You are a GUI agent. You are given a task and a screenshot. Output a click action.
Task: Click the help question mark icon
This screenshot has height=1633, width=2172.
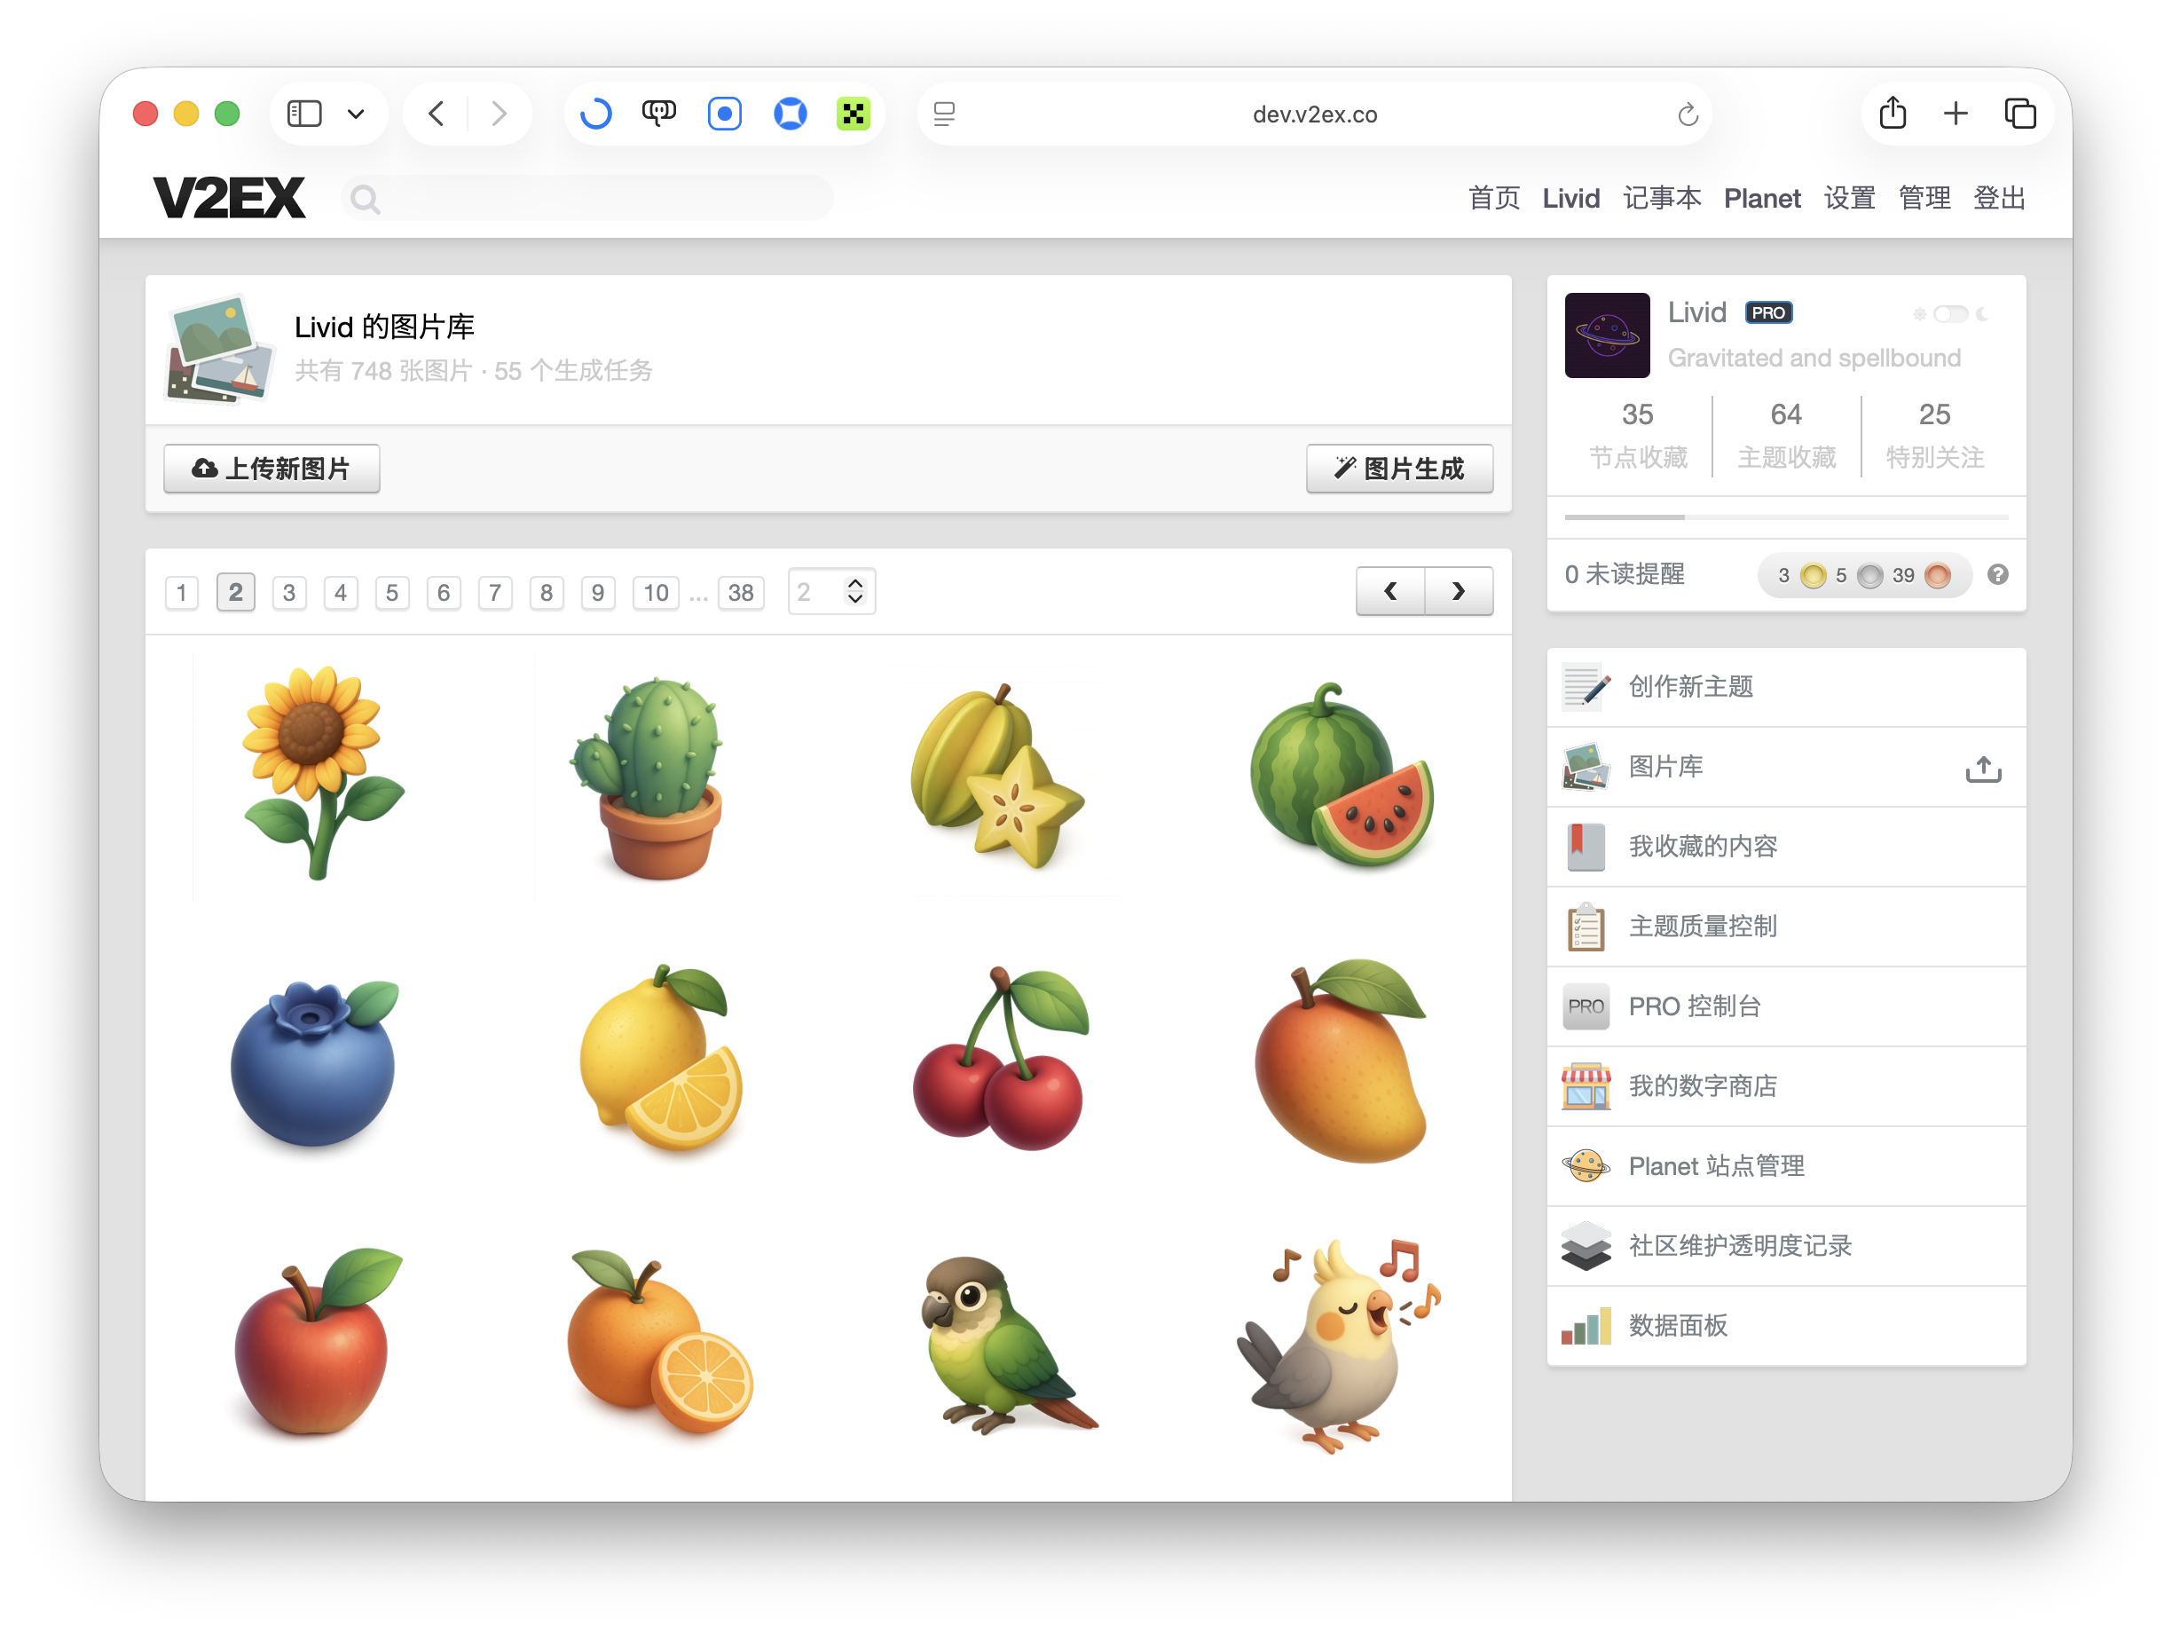pos(1997,574)
